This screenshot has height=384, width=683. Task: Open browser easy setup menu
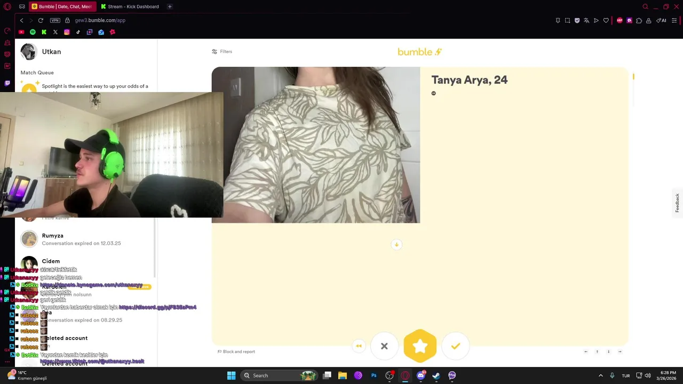point(674,20)
